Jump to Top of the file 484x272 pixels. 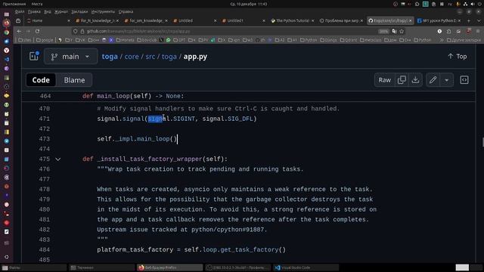[x=457, y=57]
